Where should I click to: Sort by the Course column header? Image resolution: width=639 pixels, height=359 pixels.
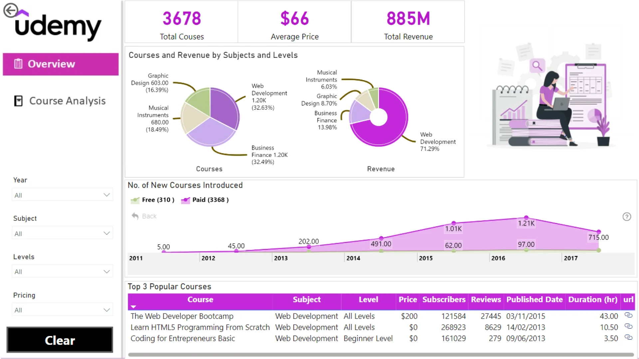[x=200, y=300]
